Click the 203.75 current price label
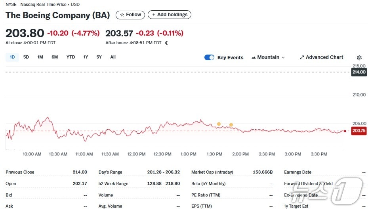 pos(358,131)
